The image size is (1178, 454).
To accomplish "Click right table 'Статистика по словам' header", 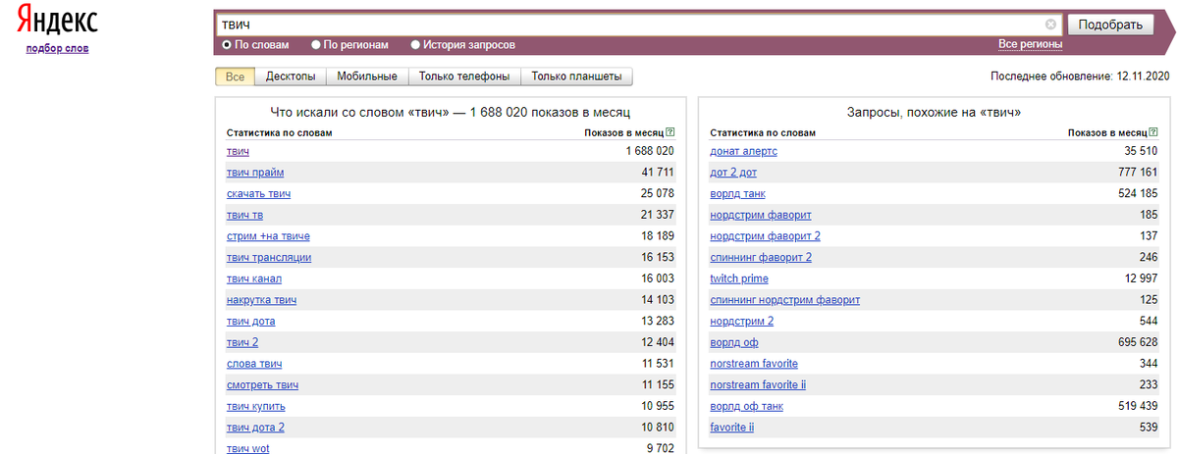I will point(763,132).
